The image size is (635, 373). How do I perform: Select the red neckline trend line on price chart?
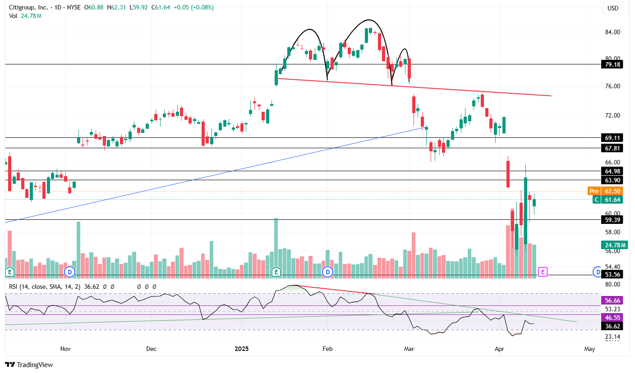(415, 87)
